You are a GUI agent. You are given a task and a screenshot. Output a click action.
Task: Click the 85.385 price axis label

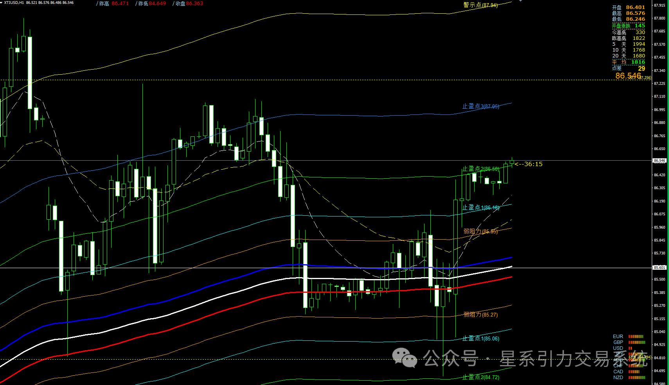pyautogui.click(x=660, y=292)
